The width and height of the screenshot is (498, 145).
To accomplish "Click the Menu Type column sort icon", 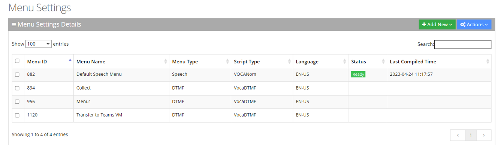I will pos(227,61).
